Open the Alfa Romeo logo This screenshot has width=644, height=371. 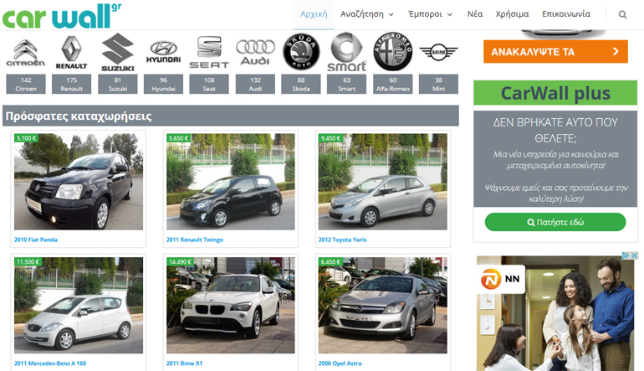pos(392,53)
